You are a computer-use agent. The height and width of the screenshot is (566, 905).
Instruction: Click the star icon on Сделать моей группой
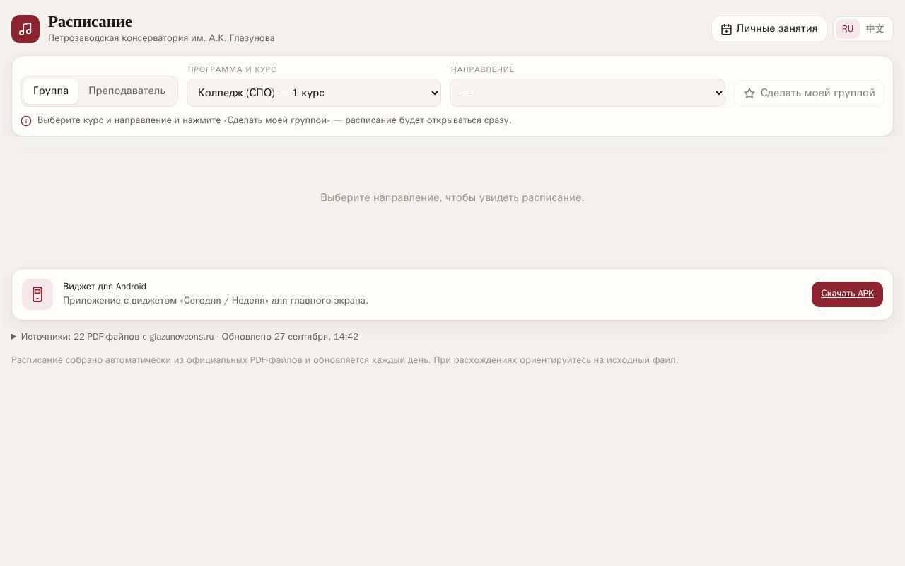coord(749,93)
